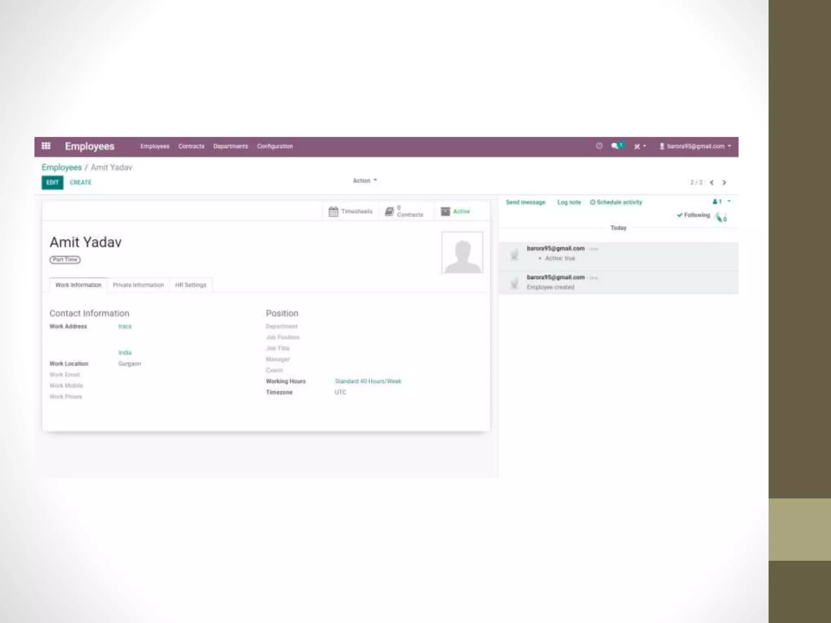The width and height of the screenshot is (831, 623).
Task: Switch to the HR Settings tab
Action: coord(191,285)
